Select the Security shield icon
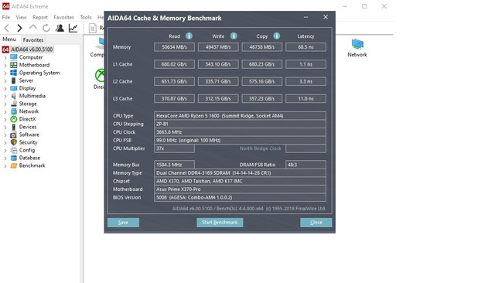 pos(14,142)
